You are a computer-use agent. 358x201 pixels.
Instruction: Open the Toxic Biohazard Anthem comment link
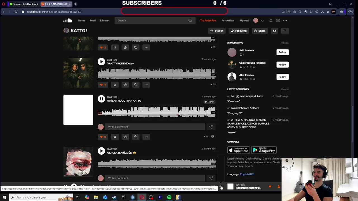coord(245,108)
